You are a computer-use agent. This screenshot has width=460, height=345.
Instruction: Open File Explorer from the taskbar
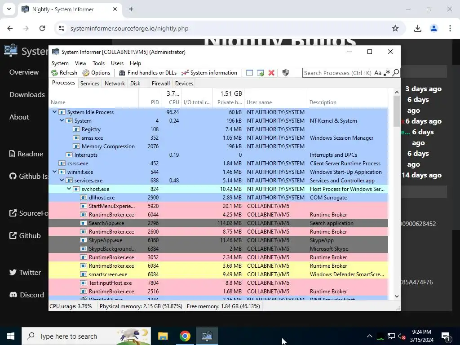pyautogui.click(x=163, y=336)
